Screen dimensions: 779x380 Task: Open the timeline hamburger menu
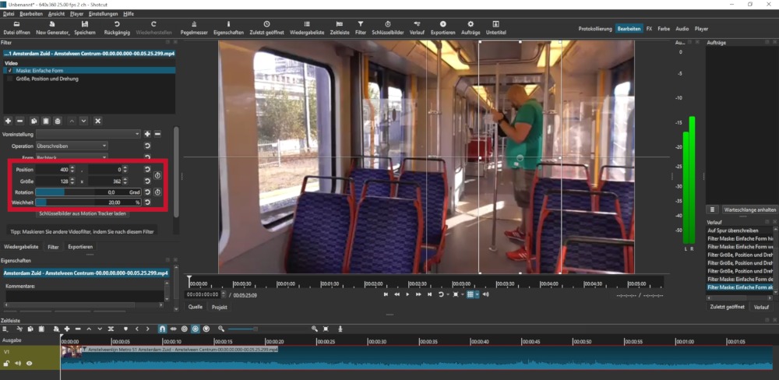point(5,329)
